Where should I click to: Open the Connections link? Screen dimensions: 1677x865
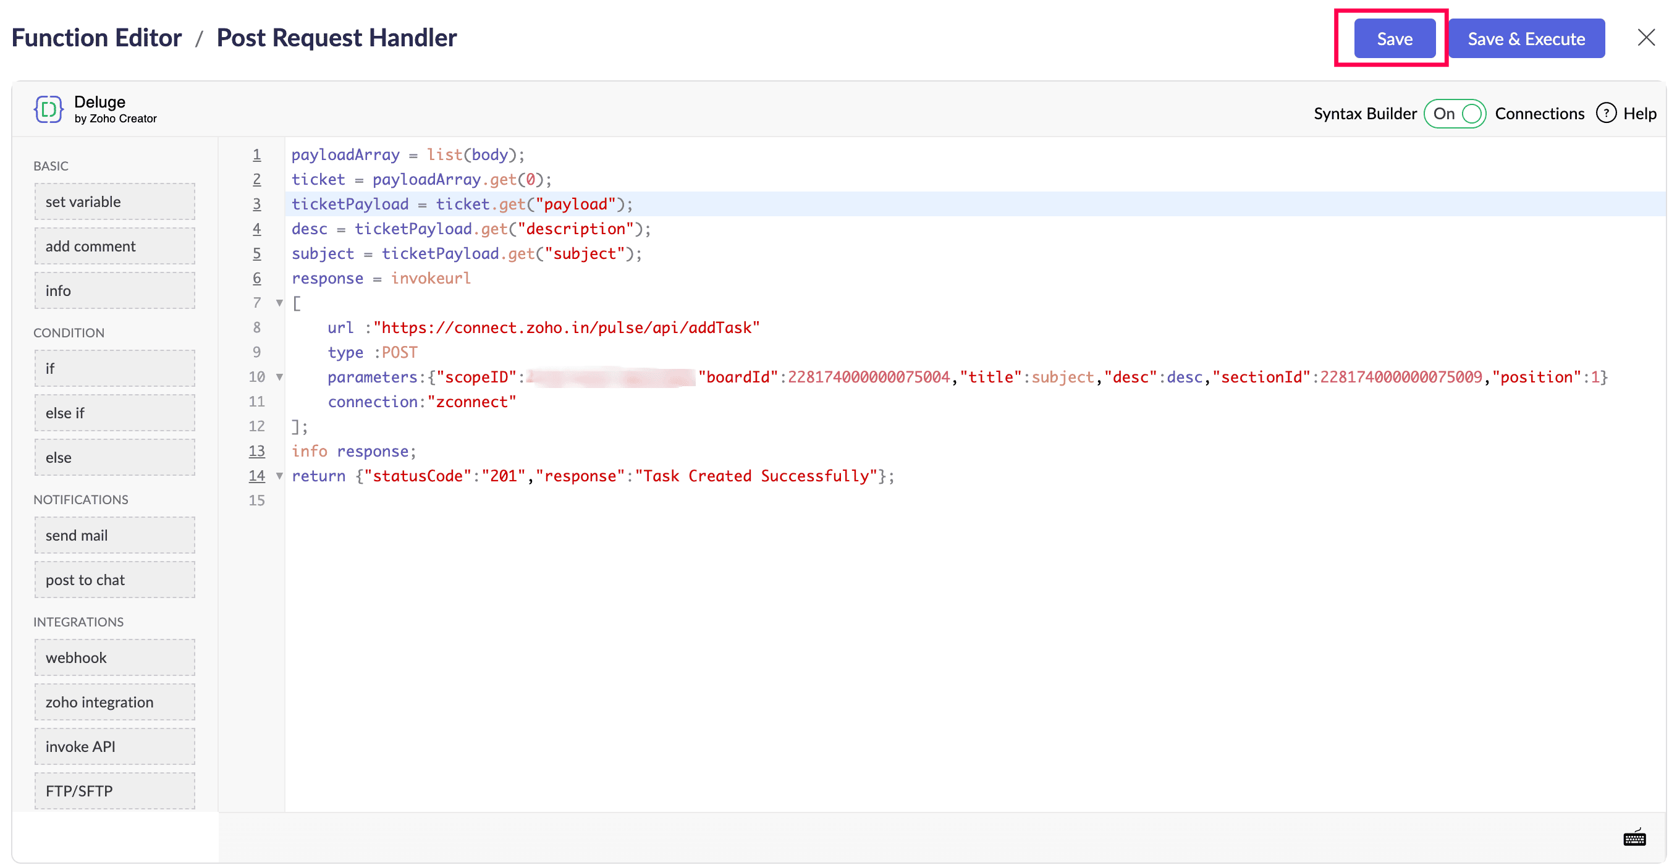click(1539, 114)
